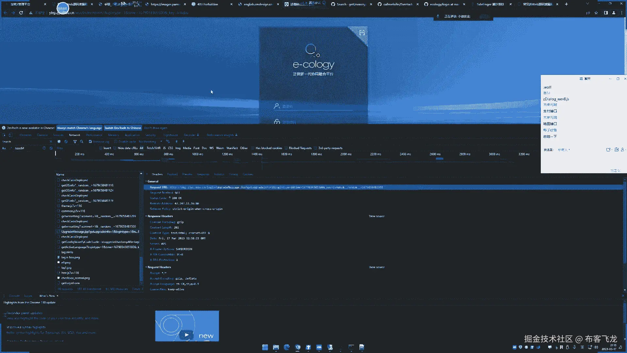Collapse the General section
The width and height of the screenshot is (627, 353).
pyautogui.click(x=153, y=181)
